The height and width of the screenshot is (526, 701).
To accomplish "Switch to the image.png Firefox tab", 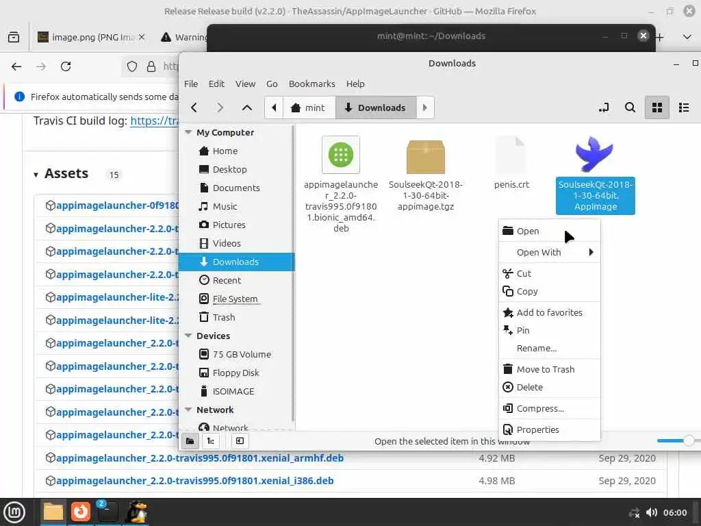I will tap(92, 37).
